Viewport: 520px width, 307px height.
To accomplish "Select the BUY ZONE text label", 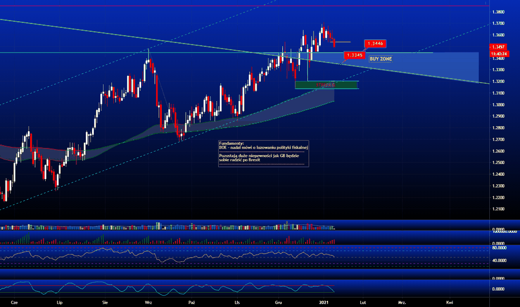I will pyautogui.click(x=381, y=59).
